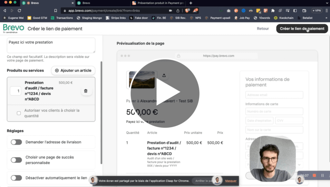330x187 pixels.
Task: Click the bookmark icon in the address bar
Action: click(55, 10)
